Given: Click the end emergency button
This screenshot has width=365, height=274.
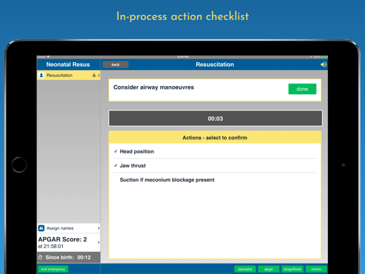Looking at the screenshot, I should (53, 269).
